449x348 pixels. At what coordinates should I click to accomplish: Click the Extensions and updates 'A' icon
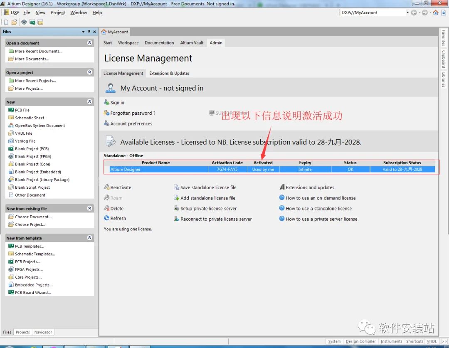pyautogui.click(x=282, y=187)
